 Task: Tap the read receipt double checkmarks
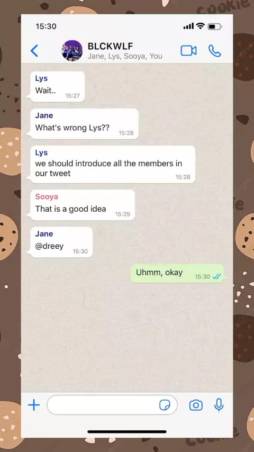coord(216,277)
